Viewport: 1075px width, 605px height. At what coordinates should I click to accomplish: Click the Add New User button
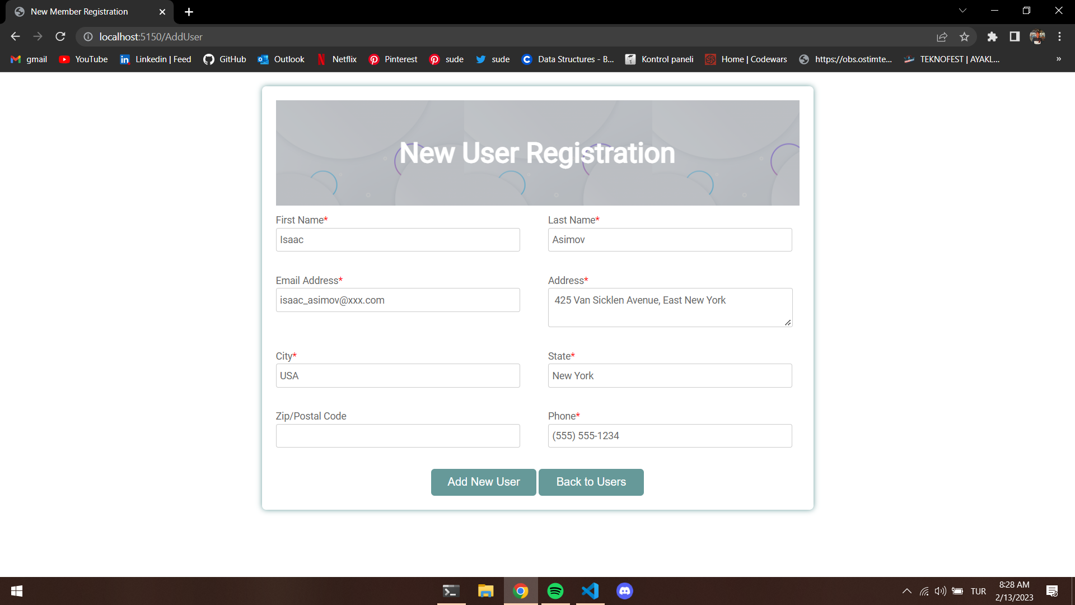(483, 482)
